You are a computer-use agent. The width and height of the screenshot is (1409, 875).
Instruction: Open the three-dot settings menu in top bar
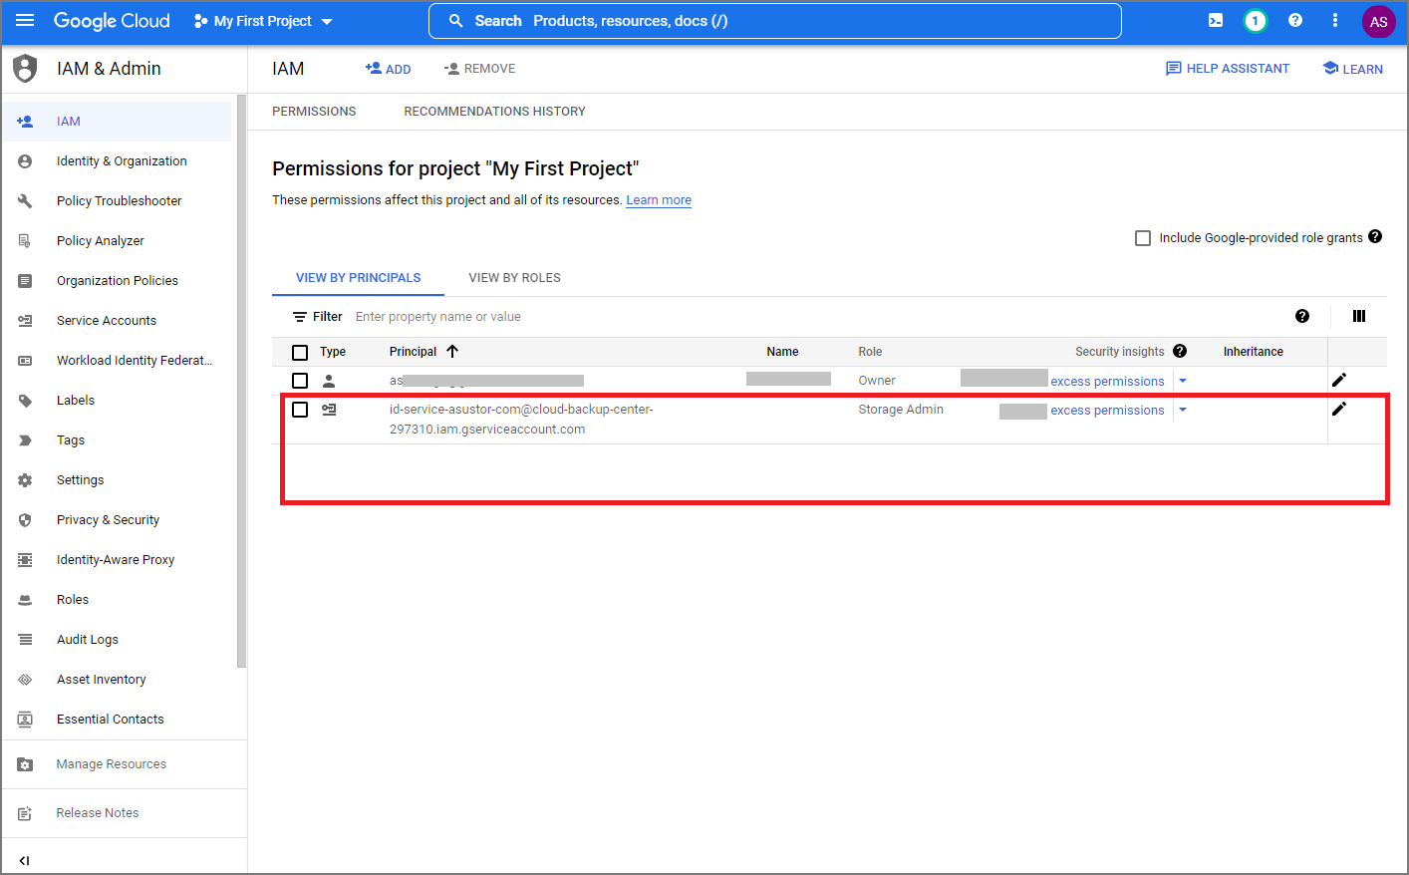coord(1335,20)
